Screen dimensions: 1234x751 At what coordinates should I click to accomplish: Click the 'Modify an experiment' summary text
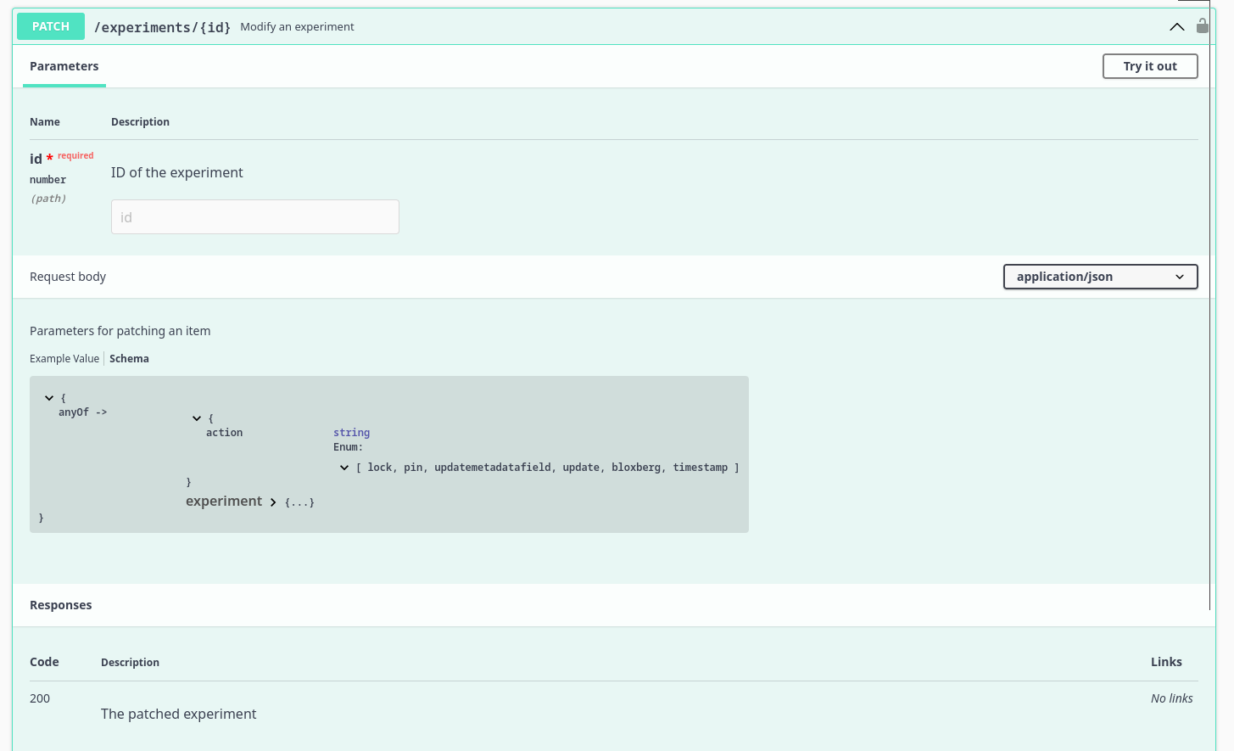pos(297,26)
